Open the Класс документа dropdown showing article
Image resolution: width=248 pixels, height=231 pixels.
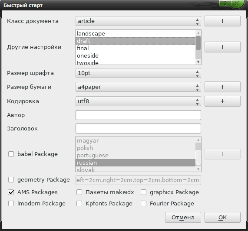[x=138, y=21]
